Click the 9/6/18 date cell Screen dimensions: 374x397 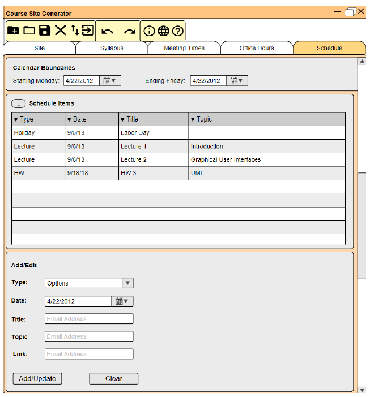click(x=92, y=146)
